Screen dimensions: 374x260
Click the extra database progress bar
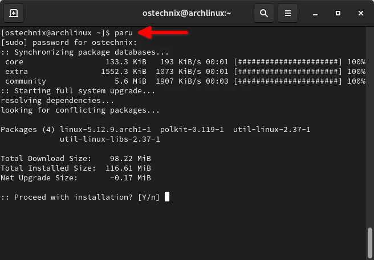click(x=288, y=71)
